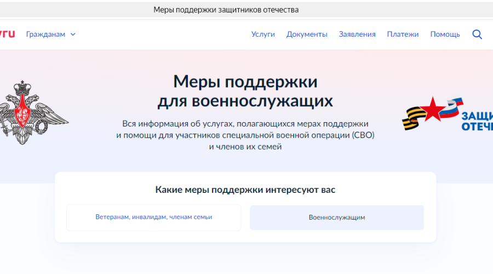Select «Ветеранам, инвалидам, членам семьи» option
The height and width of the screenshot is (274, 493).
coord(153,217)
